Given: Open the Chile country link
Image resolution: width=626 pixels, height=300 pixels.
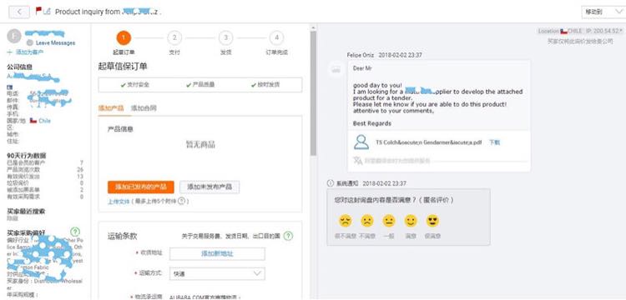Looking at the screenshot, I should coord(44,121).
